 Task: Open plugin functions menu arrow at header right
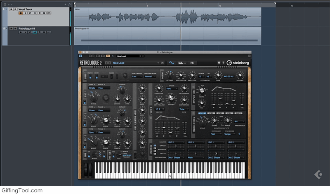249,56
